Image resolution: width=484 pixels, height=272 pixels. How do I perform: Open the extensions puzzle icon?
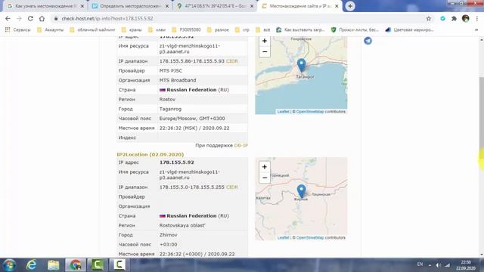[454, 18]
